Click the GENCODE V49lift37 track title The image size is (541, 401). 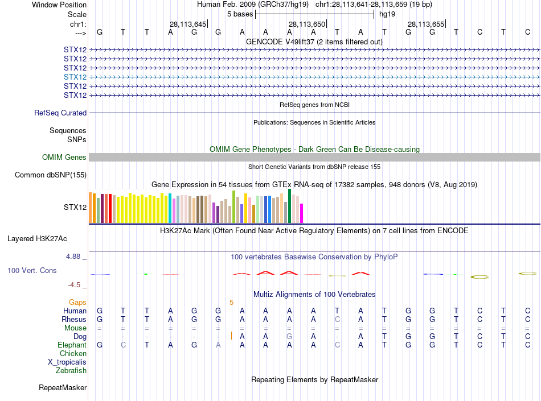click(x=314, y=42)
